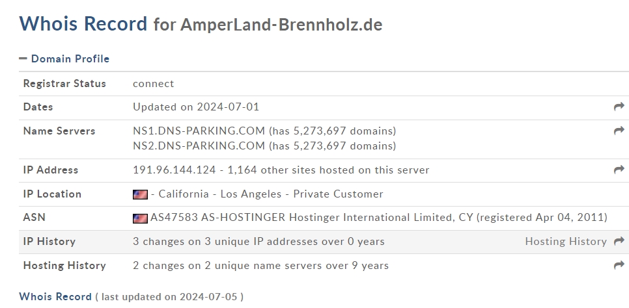Click Updated on 2024-07-01 date text
Screen dimensions: 629x308
point(196,107)
